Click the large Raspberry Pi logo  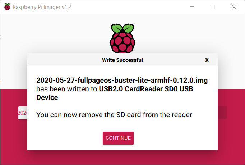122,38
